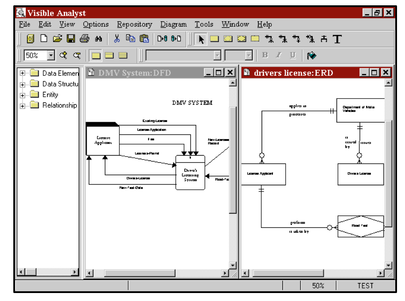Viewport: 405px width, 301px height.
Task: Toggle Underline formatting button
Action: (293, 55)
